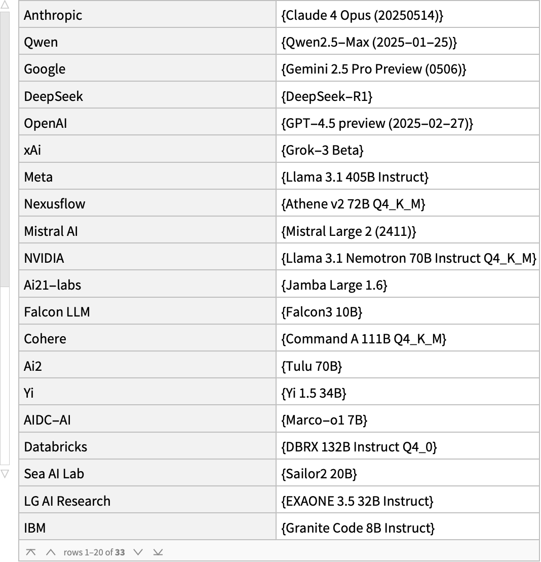The height and width of the screenshot is (562, 541).
Task: Open the Grok-3 Beta cell
Action: click(x=322, y=150)
